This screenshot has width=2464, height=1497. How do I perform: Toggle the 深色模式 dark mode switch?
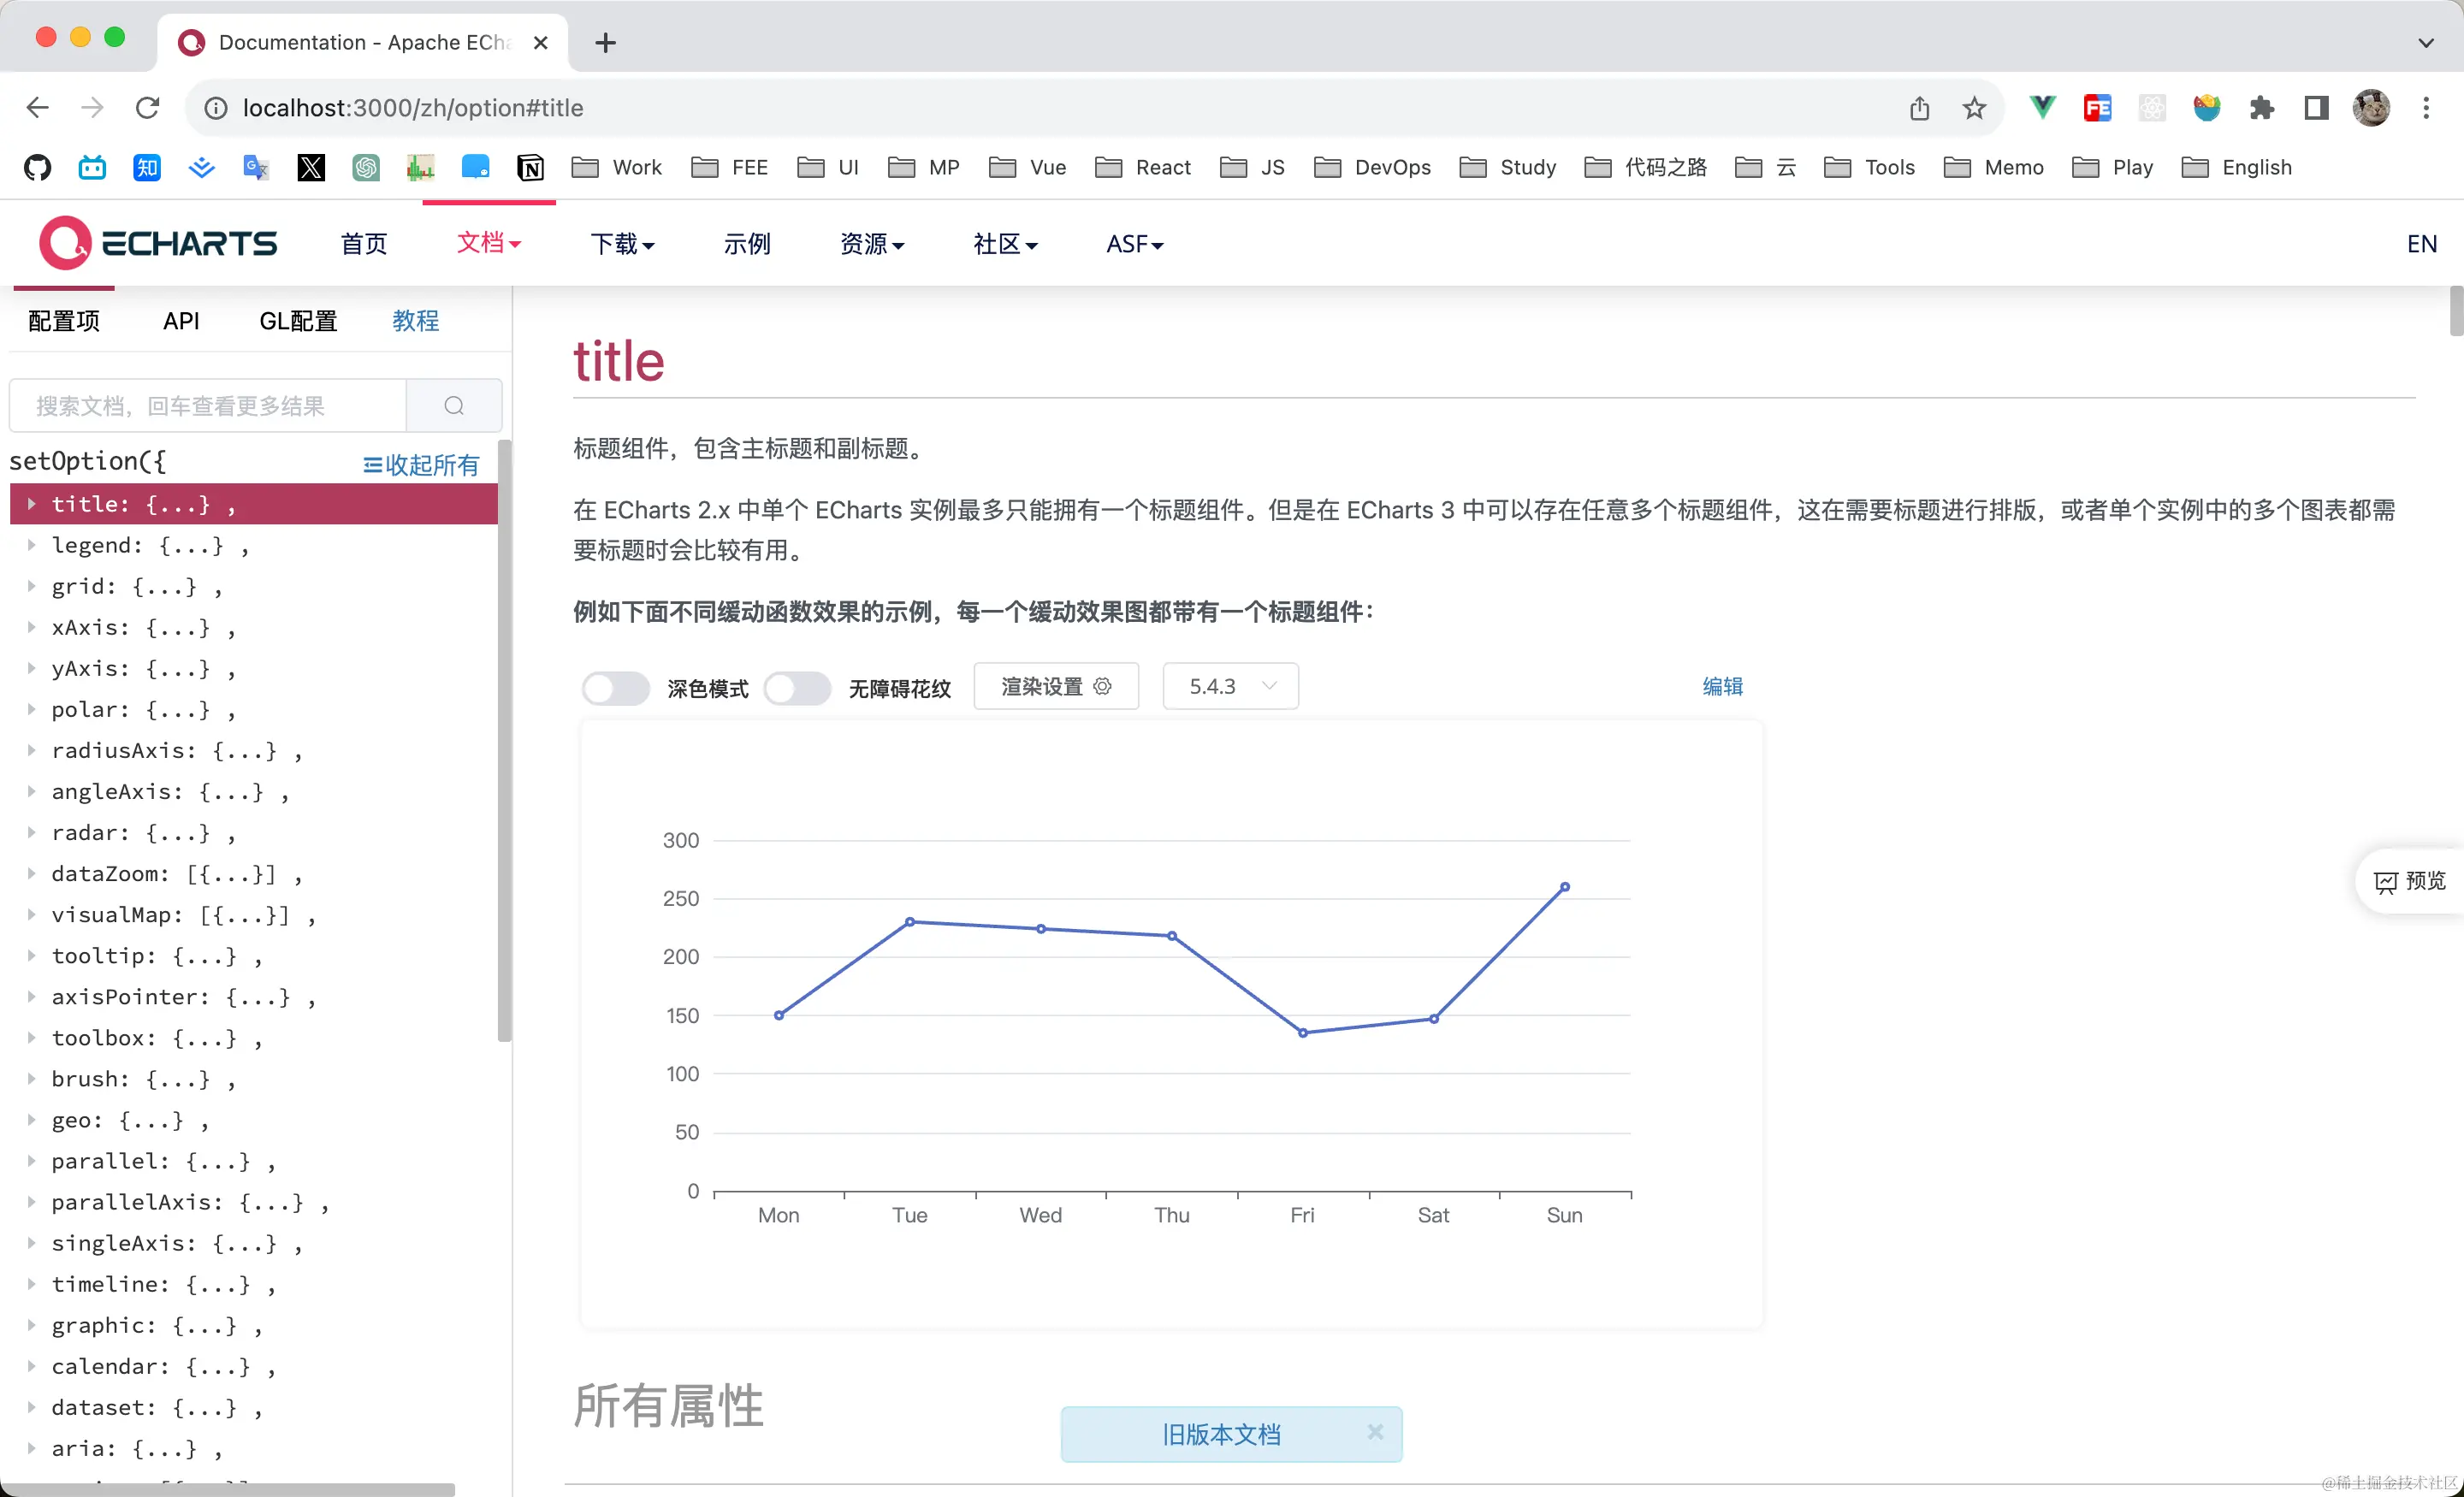point(616,688)
